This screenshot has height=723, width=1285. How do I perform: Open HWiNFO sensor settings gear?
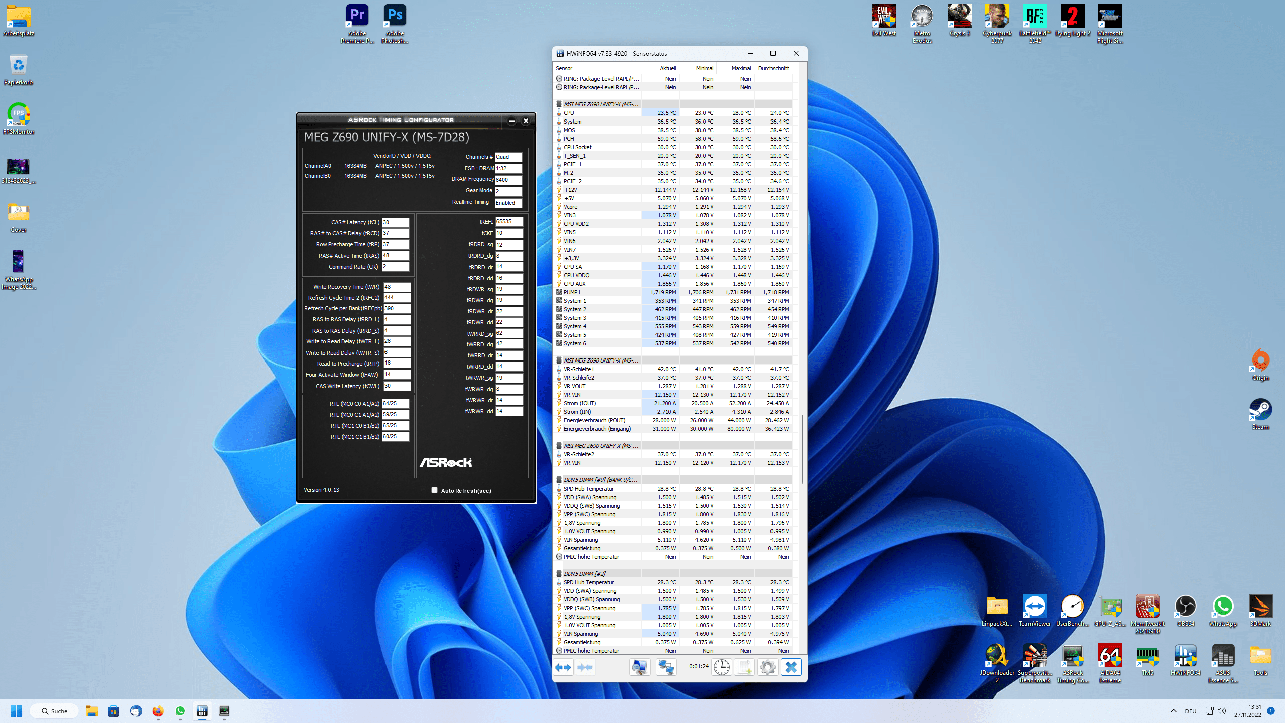tap(767, 667)
